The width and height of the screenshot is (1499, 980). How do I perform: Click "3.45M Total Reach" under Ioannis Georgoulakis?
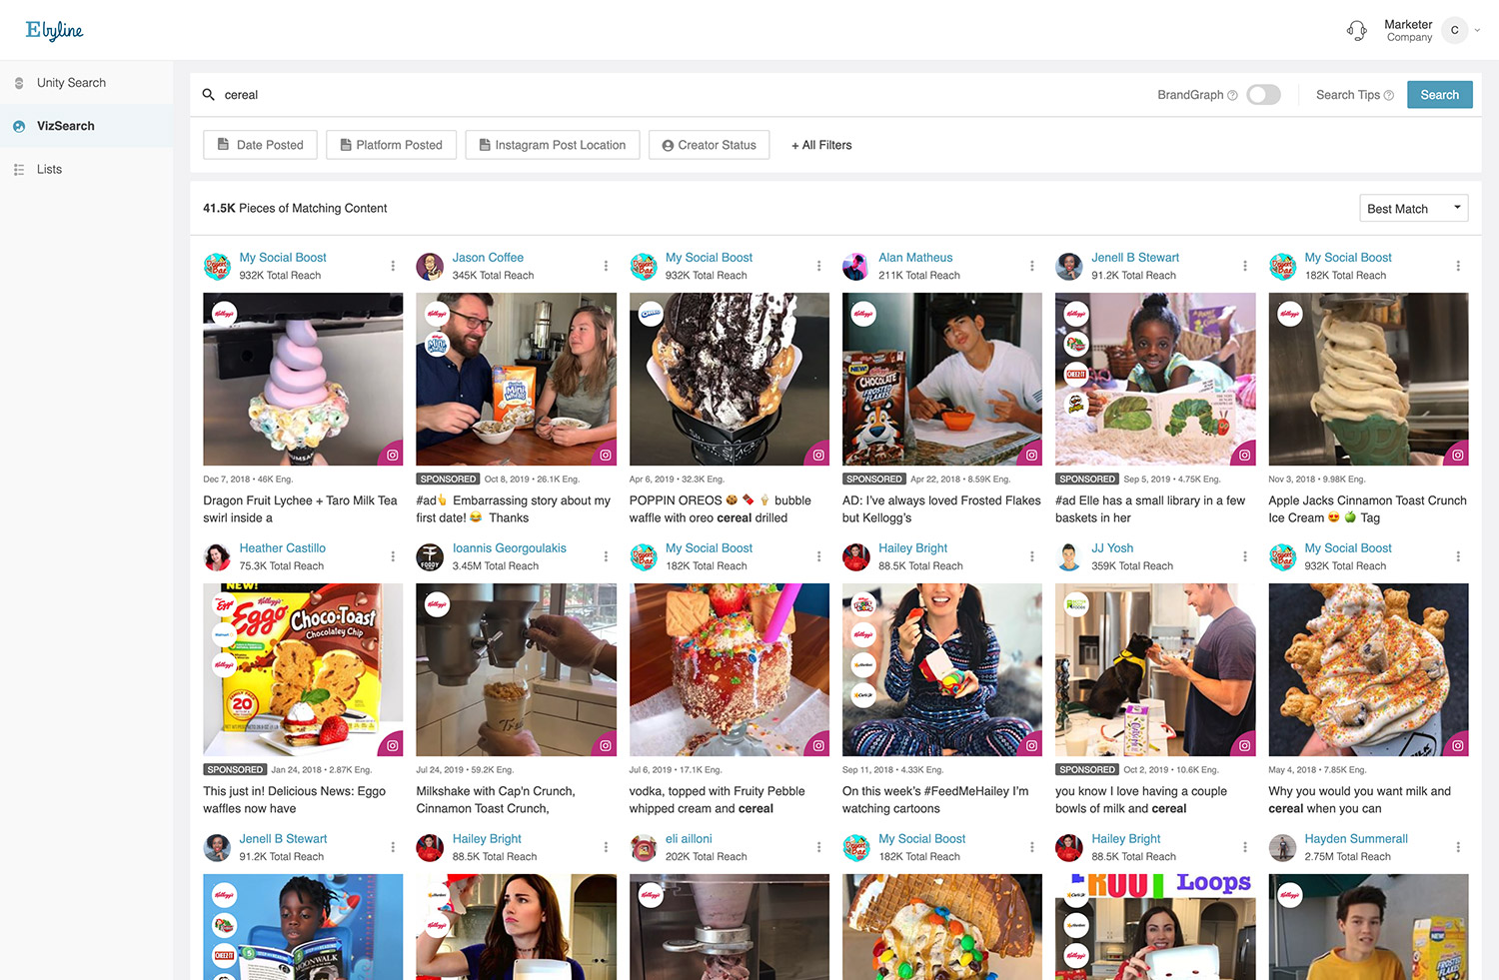(x=496, y=566)
